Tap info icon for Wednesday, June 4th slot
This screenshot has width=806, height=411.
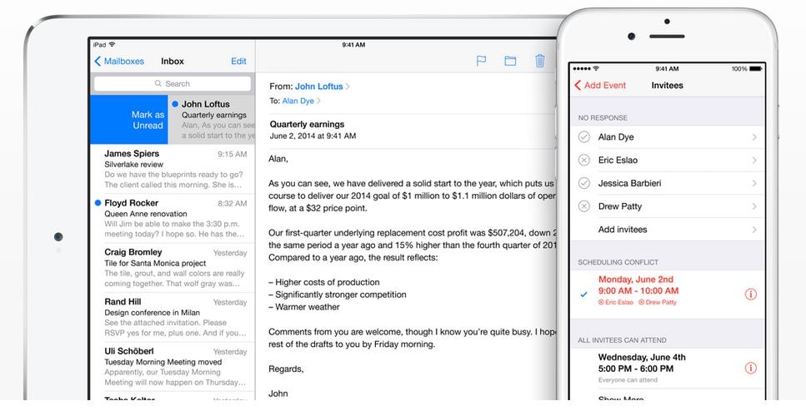point(750,368)
